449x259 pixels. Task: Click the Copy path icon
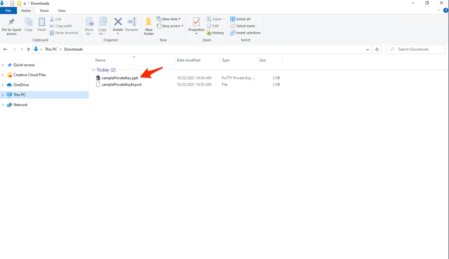coord(61,26)
